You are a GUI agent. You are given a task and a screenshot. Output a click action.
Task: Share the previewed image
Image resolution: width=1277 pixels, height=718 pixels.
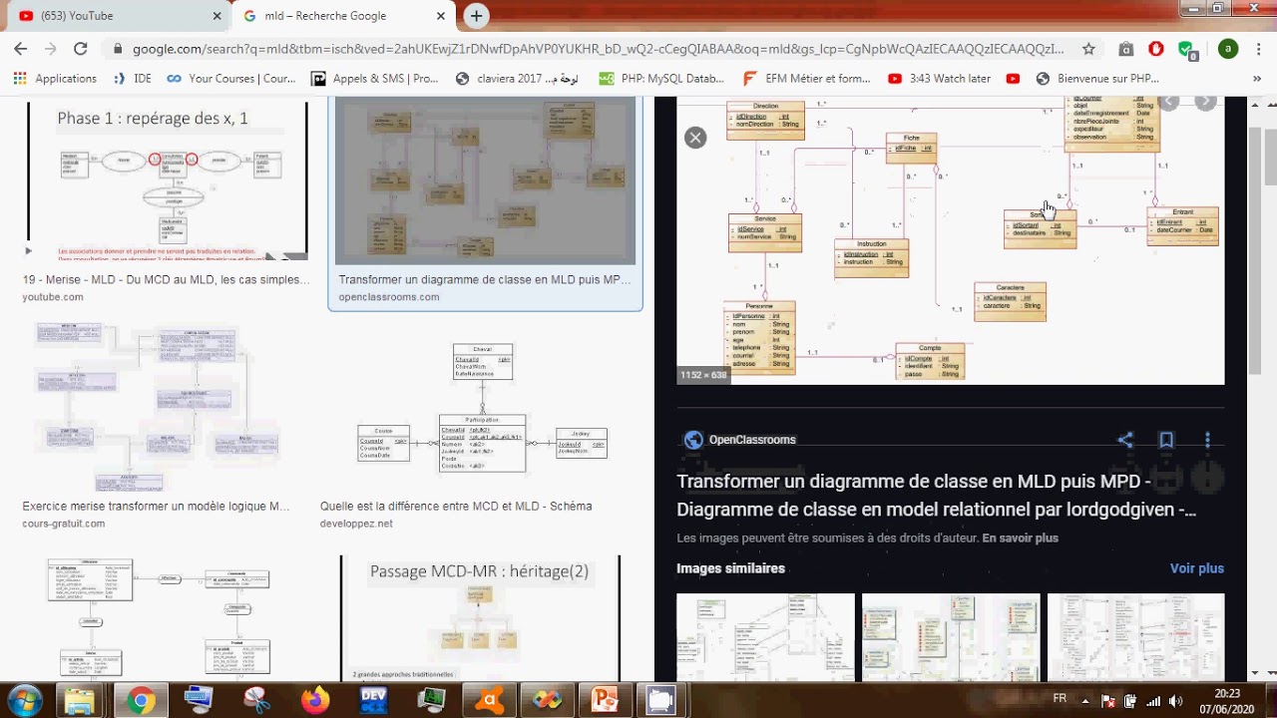click(x=1125, y=440)
